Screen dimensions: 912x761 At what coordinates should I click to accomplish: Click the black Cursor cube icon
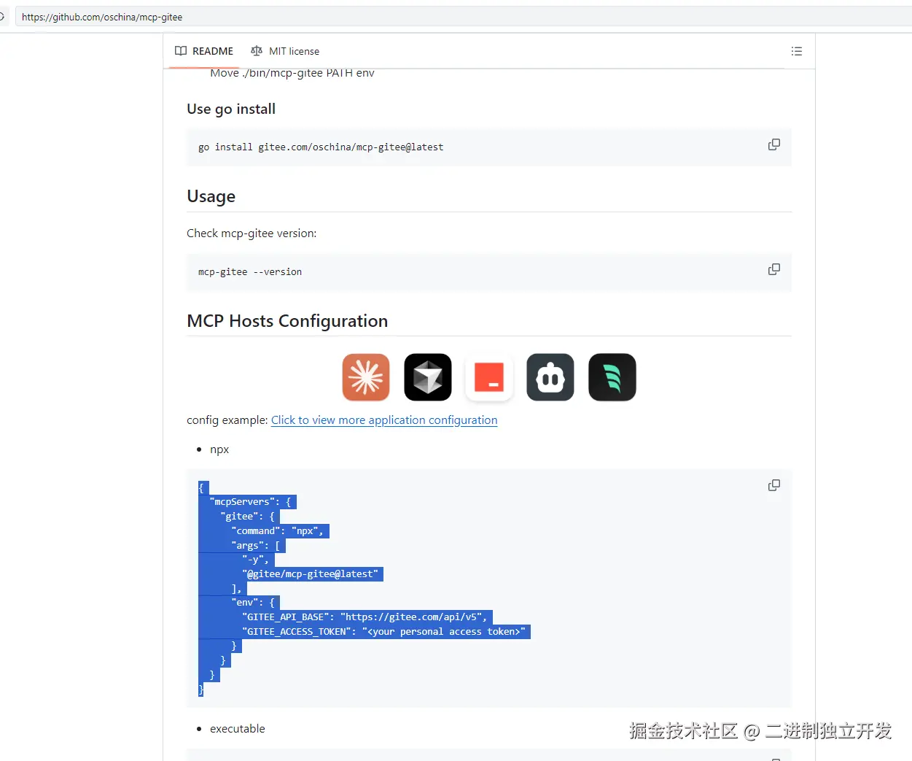tap(428, 377)
